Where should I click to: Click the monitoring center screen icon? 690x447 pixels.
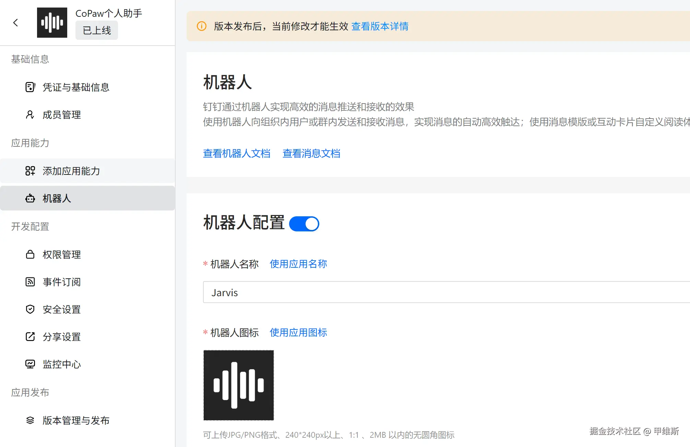click(30, 364)
